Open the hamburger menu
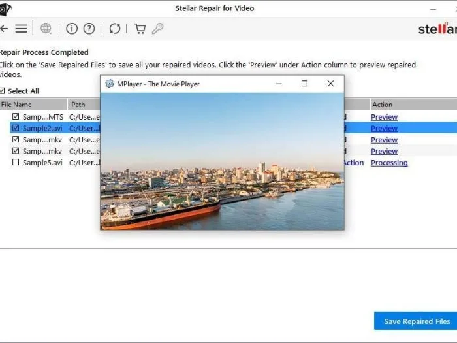 (21, 29)
